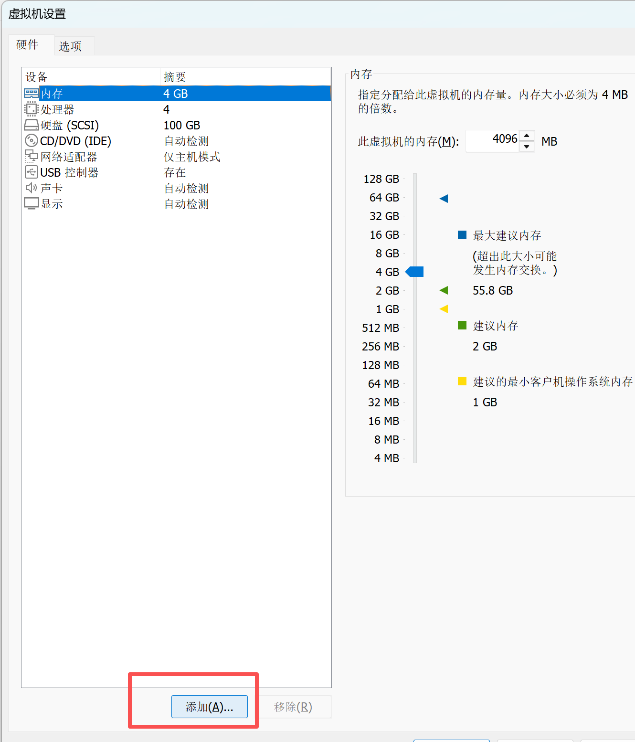Click the 512 MB scale label
Image resolution: width=635 pixels, height=742 pixels.
coord(381,328)
